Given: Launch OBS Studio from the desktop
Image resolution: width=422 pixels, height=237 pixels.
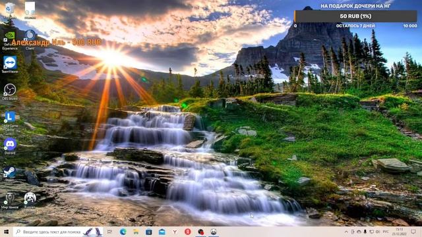Looking at the screenshot, I should pyautogui.click(x=10, y=92).
